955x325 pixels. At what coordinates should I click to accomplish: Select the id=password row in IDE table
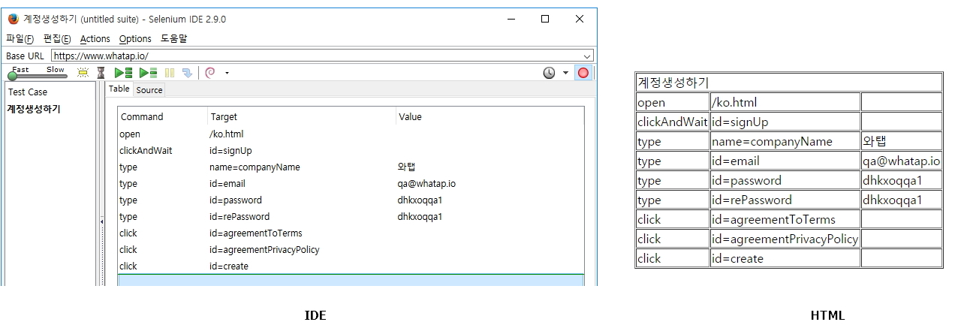coord(351,200)
